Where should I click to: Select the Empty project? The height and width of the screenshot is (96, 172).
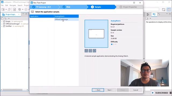point(13,21)
